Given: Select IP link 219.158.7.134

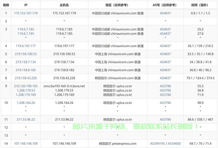Looking at the screenshot, I should pos(26,62).
